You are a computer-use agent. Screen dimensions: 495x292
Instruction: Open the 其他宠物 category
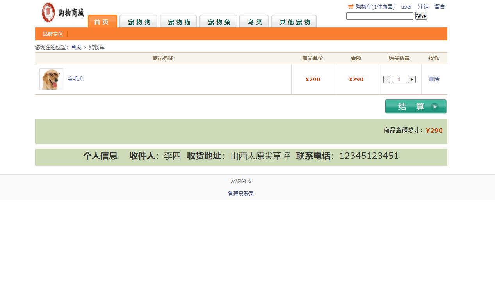click(294, 22)
